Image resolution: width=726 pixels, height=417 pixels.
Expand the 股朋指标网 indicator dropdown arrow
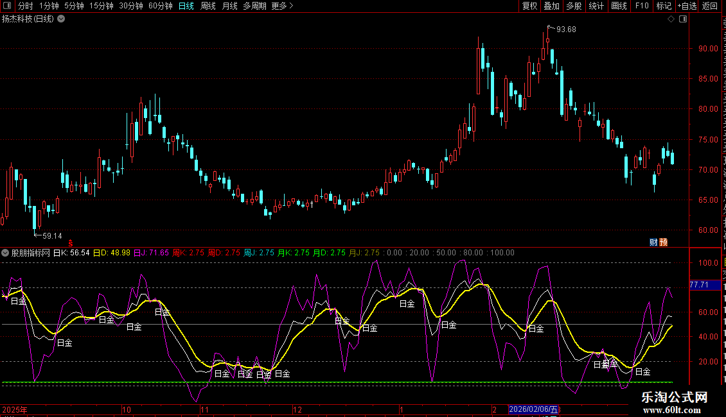click(6, 253)
